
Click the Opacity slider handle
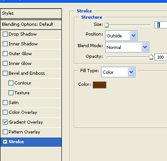tap(151, 57)
